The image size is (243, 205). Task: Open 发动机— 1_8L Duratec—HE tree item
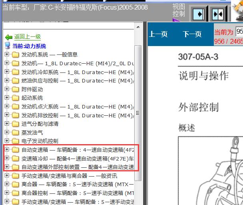point(78,63)
